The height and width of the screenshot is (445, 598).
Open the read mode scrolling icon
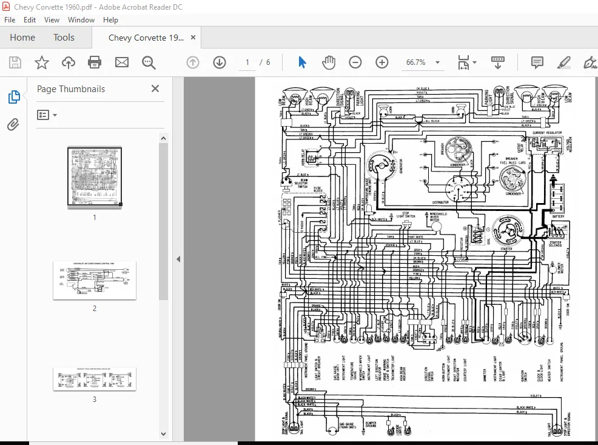[498, 62]
